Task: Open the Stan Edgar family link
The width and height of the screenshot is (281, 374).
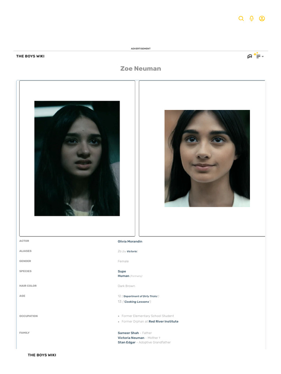Action: pyautogui.click(x=127, y=342)
